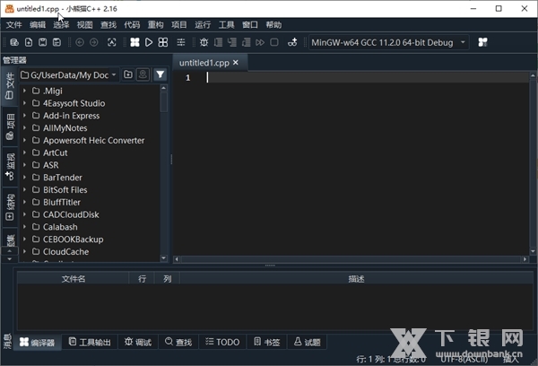Save the file with the floppy-disk icon
The width and height of the screenshot is (538, 366).
42,42
